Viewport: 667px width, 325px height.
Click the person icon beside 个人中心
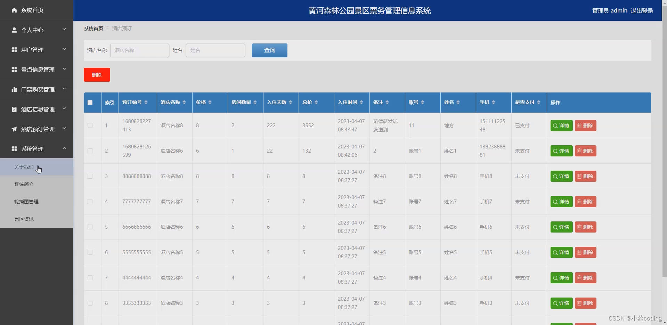[14, 30]
